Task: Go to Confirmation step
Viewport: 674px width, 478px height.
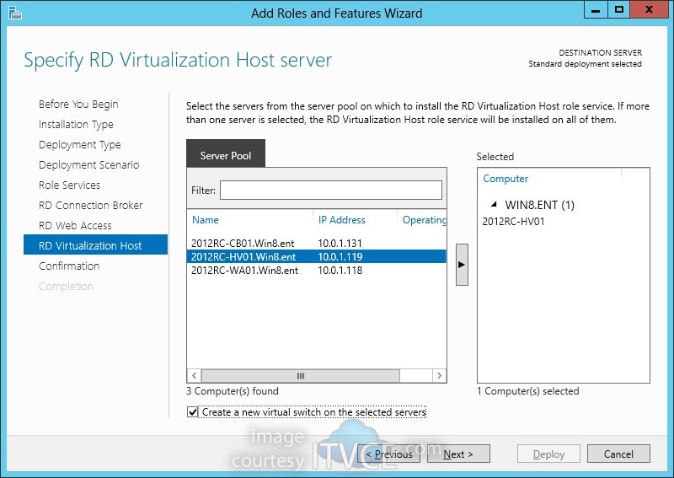Action: (x=69, y=266)
